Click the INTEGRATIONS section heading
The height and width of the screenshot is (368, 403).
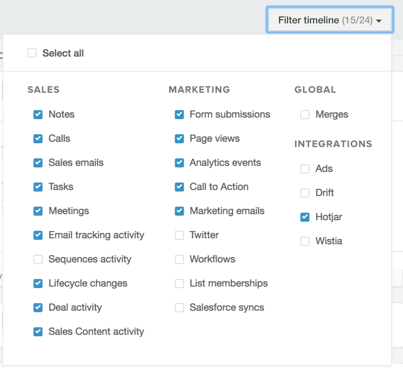tap(333, 144)
